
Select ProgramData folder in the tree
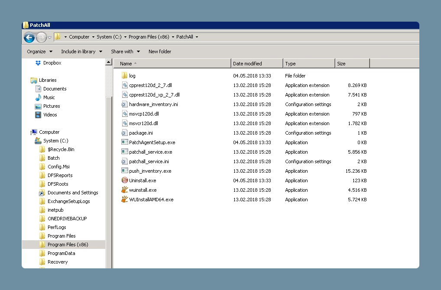[62, 253]
